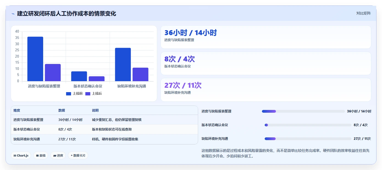The width and height of the screenshot is (382, 170).
Task: Click the 上线前 bar for 缺陷环境补充沟通
Action: click(x=123, y=64)
